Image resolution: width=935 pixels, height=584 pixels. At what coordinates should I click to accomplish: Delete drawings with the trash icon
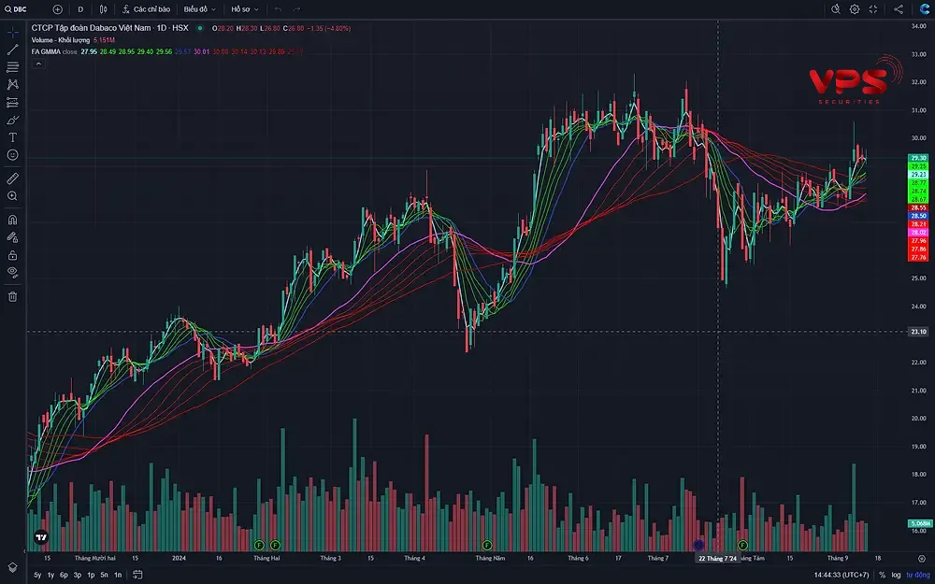coord(13,296)
